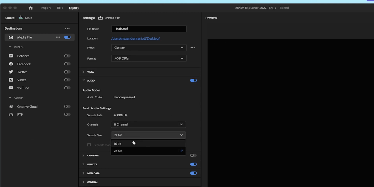Image resolution: width=374 pixels, height=187 pixels.
Task: Open the Media File row options ellipsis
Action: (58, 37)
